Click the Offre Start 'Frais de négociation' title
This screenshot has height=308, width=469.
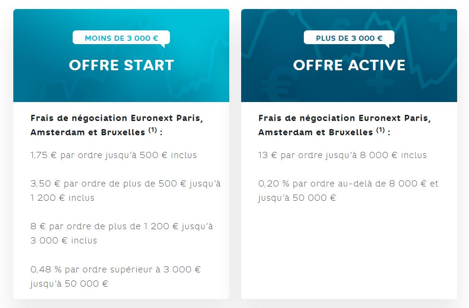(117, 125)
